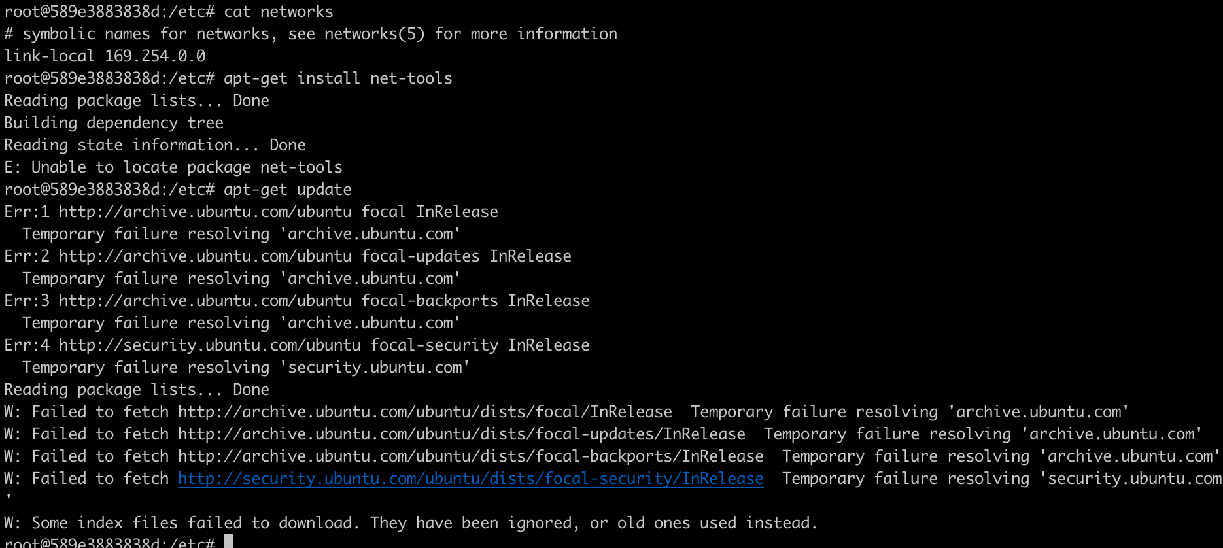Click the 'apt-get install net-tools' command text
This screenshot has height=548, width=1223.
point(338,78)
